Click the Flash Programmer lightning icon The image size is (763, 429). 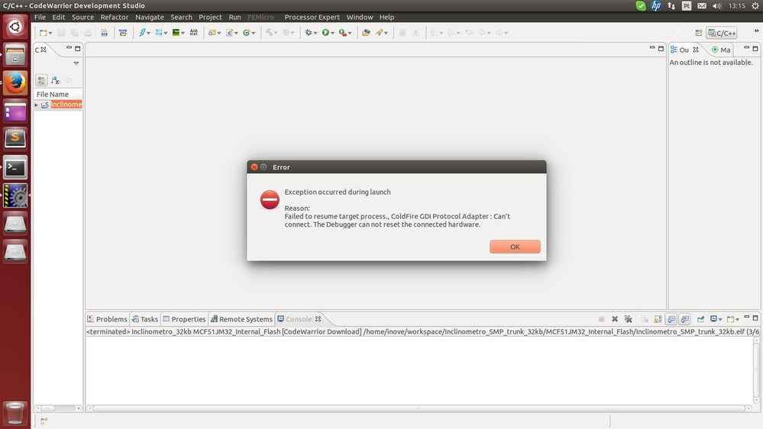click(142, 33)
